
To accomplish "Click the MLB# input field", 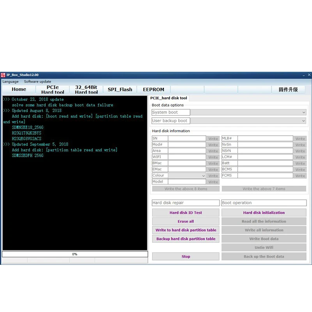I will click(265, 138).
